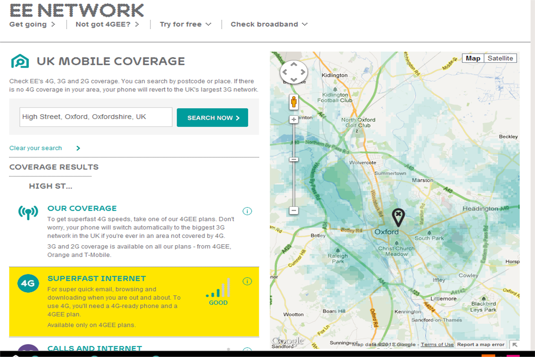Viewport: 535px width, 357px height.
Task: Open the Calls and Internet info icon
Action: (247, 352)
